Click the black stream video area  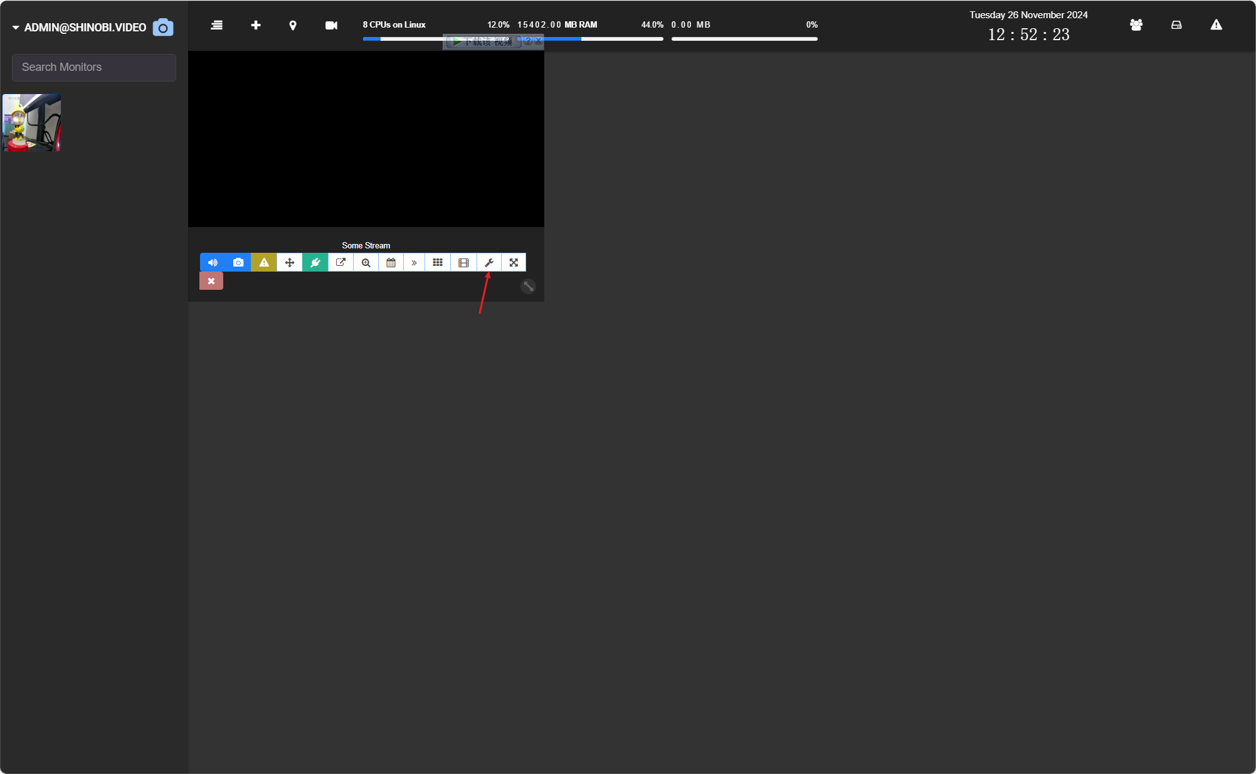tap(366, 139)
